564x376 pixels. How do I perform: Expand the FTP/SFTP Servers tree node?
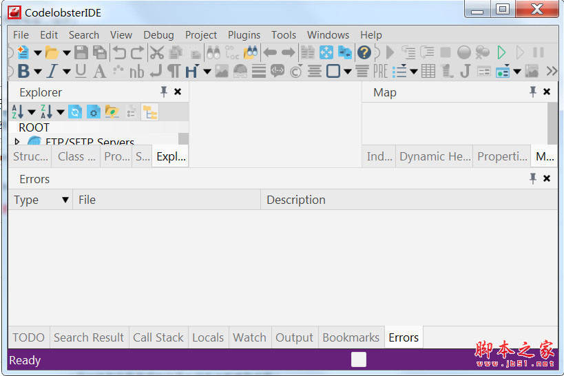[17, 141]
